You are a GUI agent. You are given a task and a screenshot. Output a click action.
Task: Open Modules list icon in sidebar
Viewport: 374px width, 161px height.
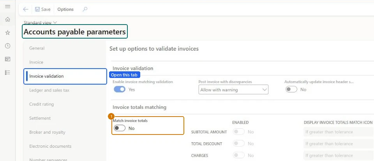tap(8, 73)
